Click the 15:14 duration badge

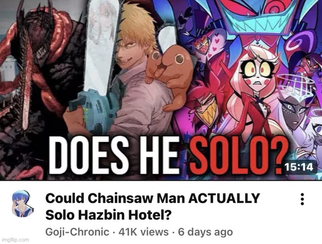point(299,167)
